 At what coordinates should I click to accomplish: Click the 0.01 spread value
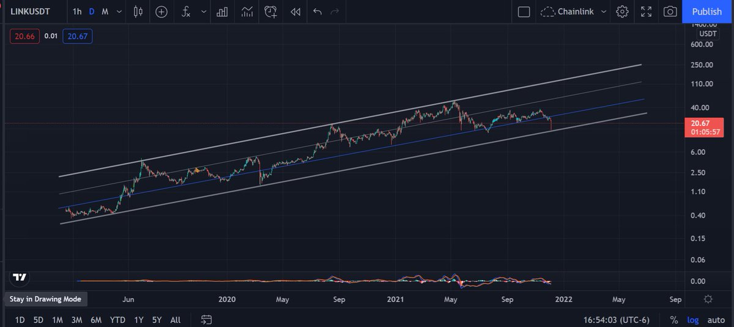51,37
